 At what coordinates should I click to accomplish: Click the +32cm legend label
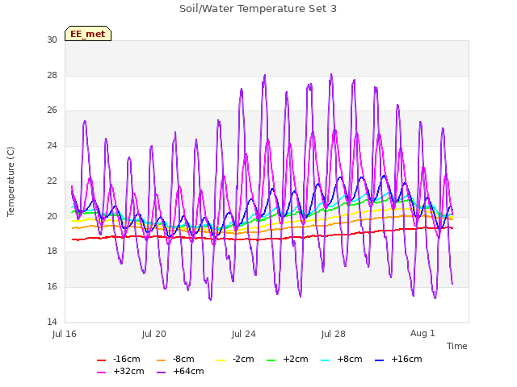(128, 371)
